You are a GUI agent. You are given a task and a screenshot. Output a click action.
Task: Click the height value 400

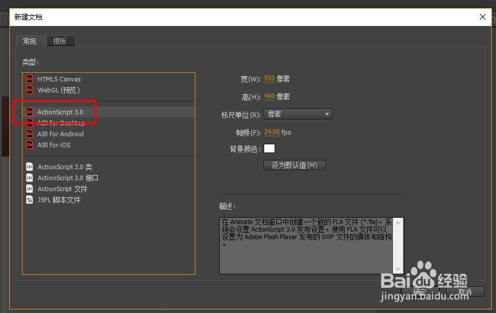pos(269,96)
